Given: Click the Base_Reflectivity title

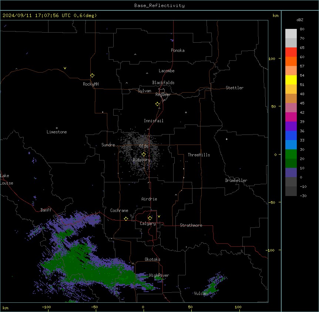Looking at the screenshot, I should (x=159, y=6).
